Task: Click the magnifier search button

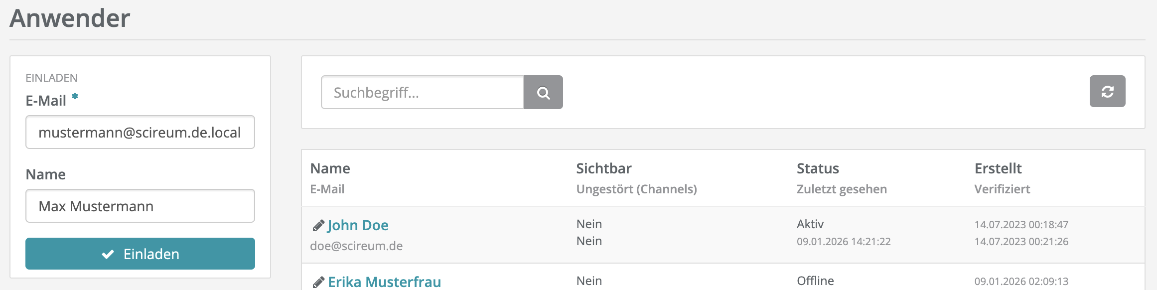Action: pos(543,93)
